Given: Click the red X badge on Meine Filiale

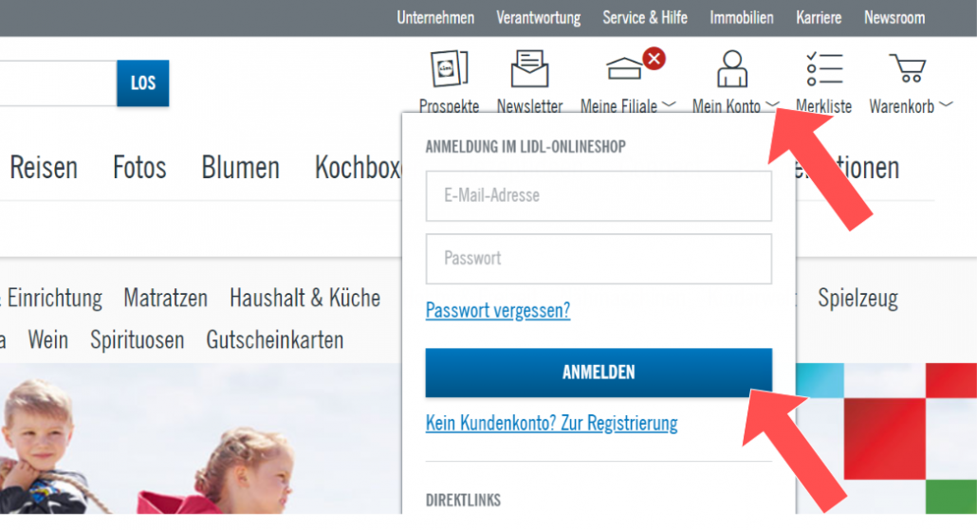Looking at the screenshot, I should tap(654, 59).
